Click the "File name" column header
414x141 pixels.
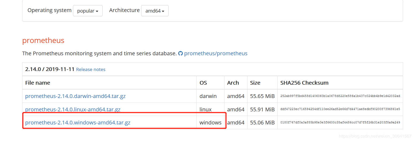pos(38,83)
